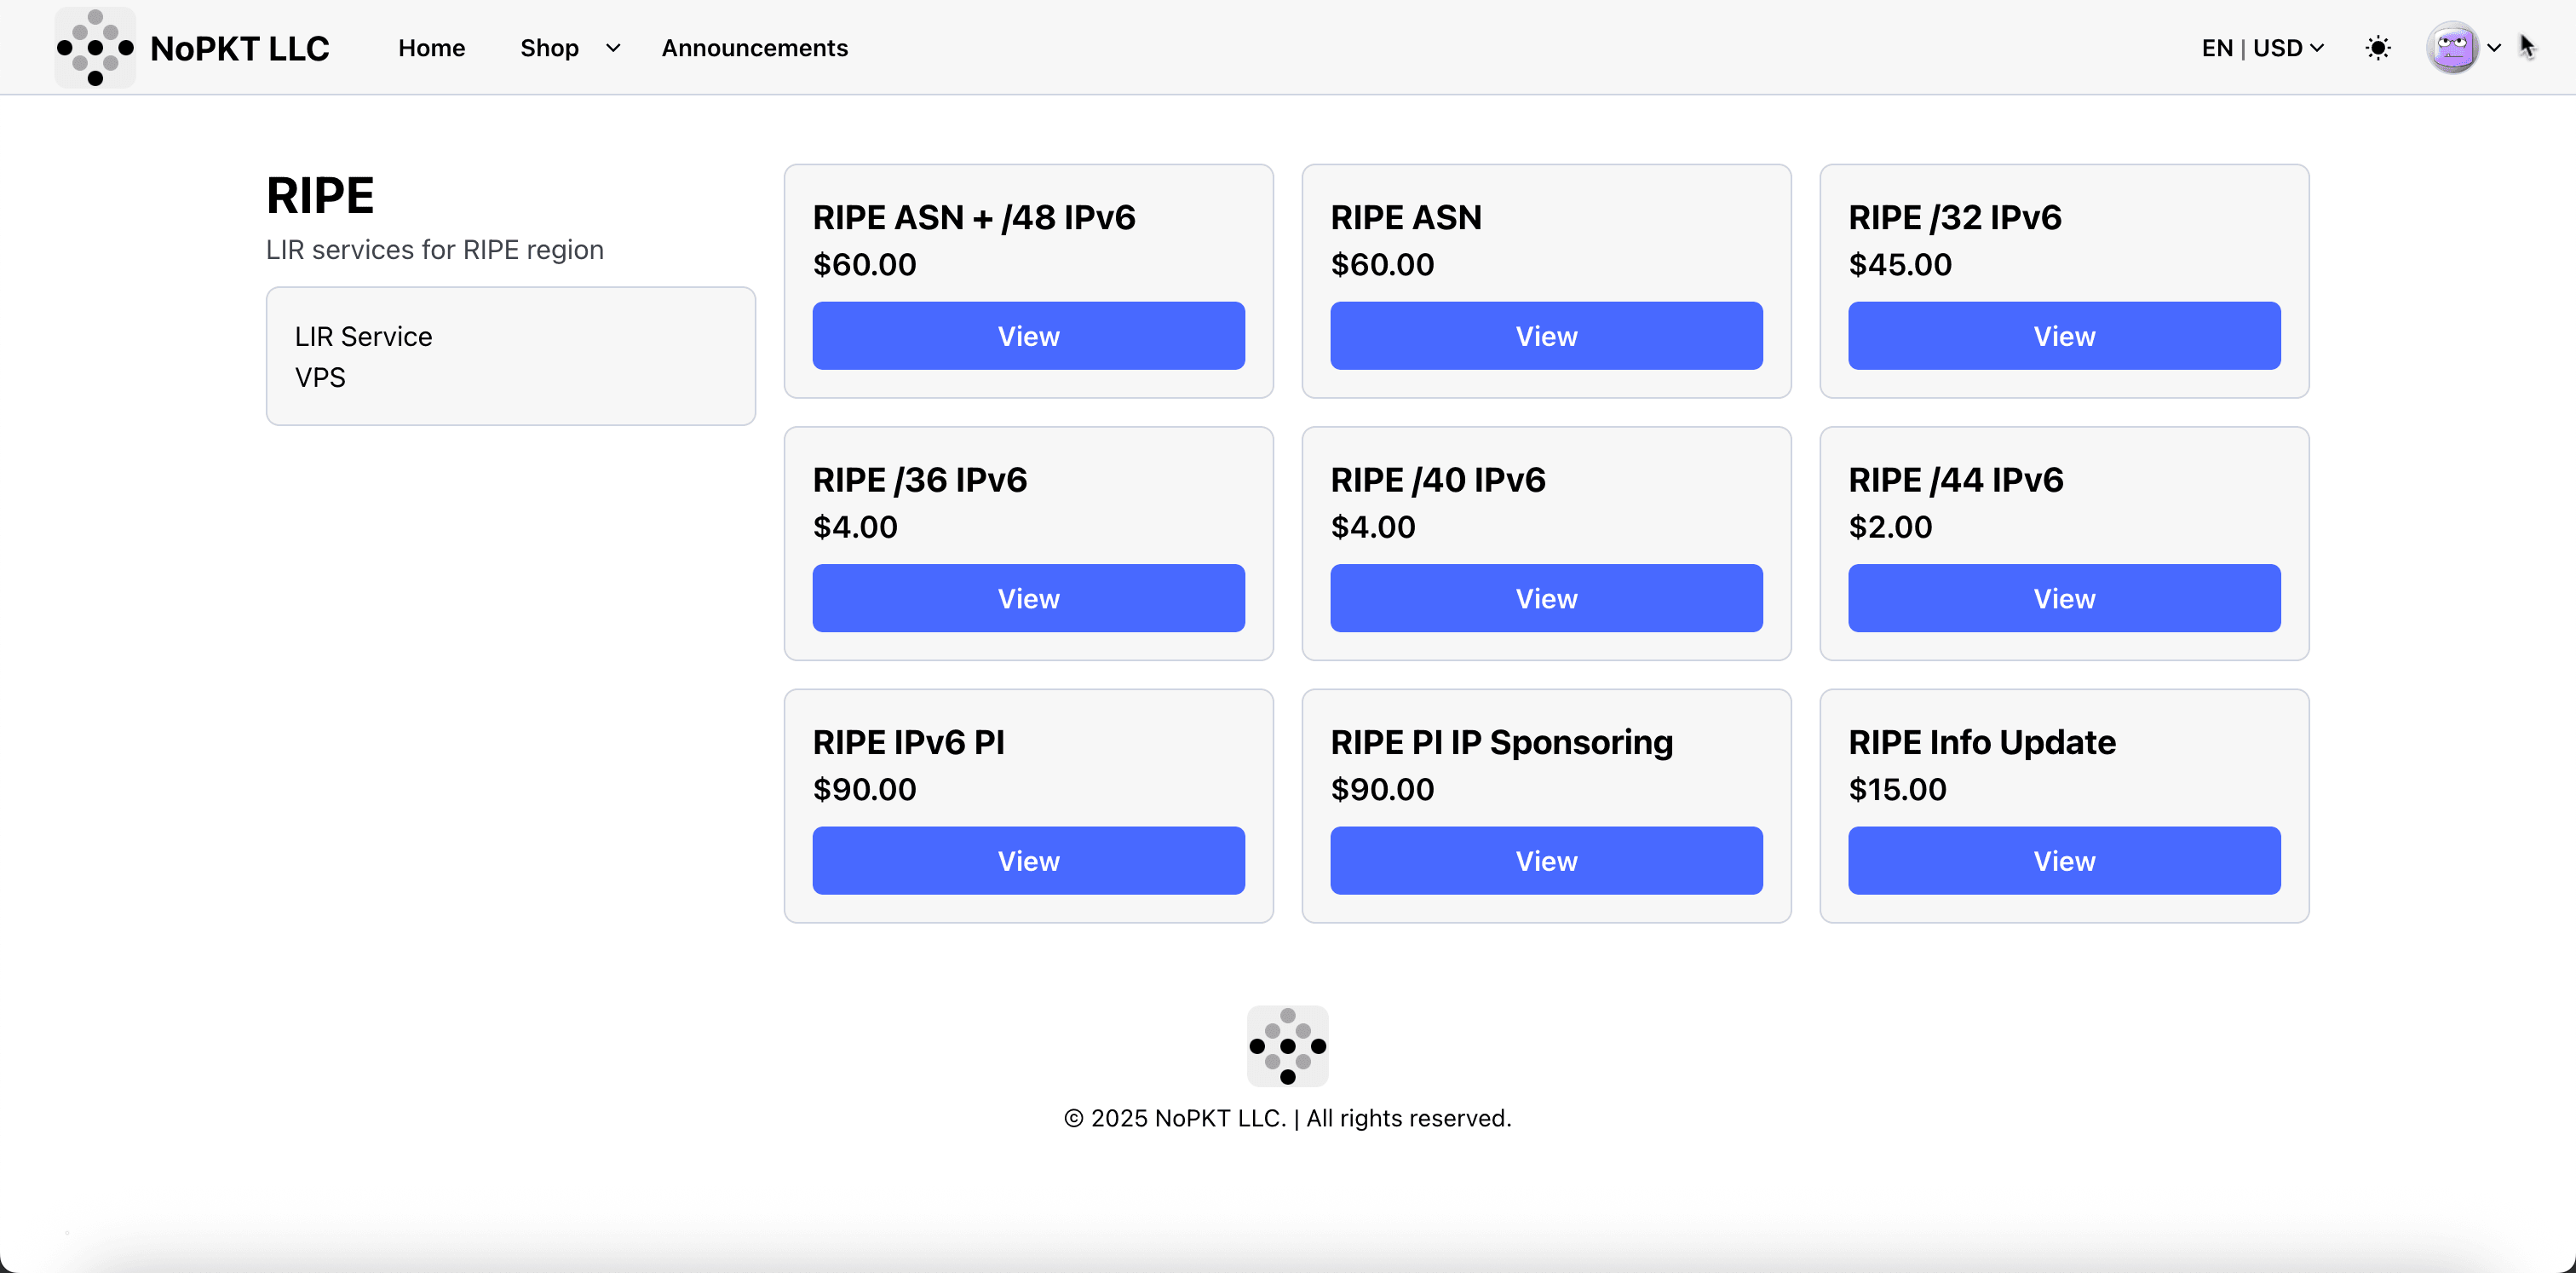
Task: Click the footer NoPKT logo icon
Action: [1287, 1046]
